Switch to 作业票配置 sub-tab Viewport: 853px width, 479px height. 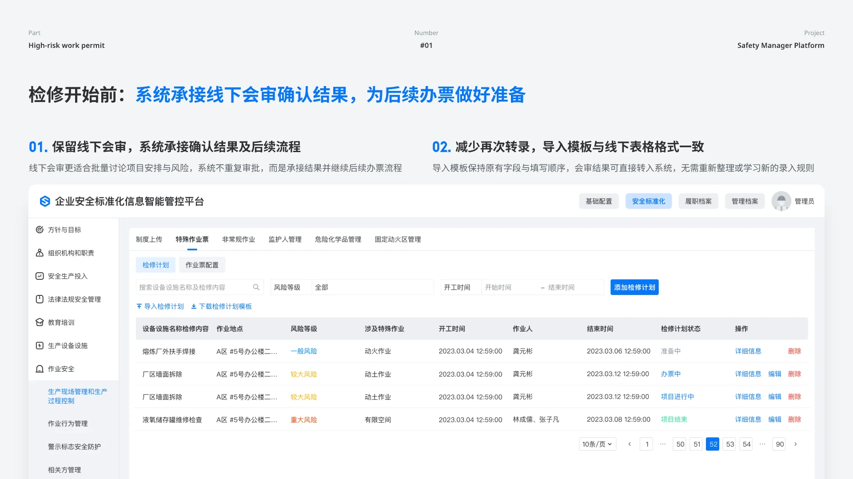click(202, 265)
